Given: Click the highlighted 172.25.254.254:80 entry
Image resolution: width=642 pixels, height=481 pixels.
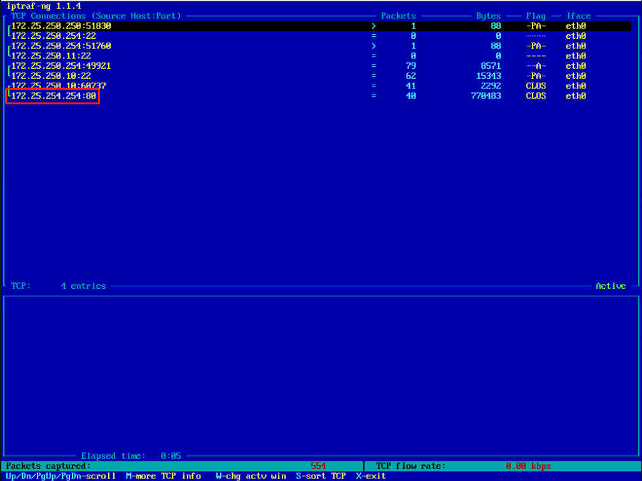Looking at the screenshot, I should 53,96.
